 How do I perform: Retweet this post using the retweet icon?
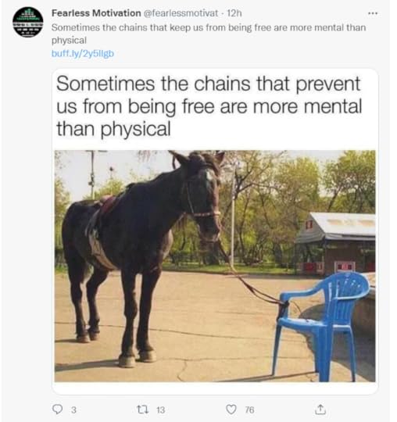click(x=143, y=409)
